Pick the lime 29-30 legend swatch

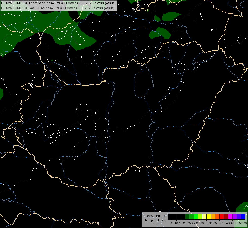coord(200,217)
